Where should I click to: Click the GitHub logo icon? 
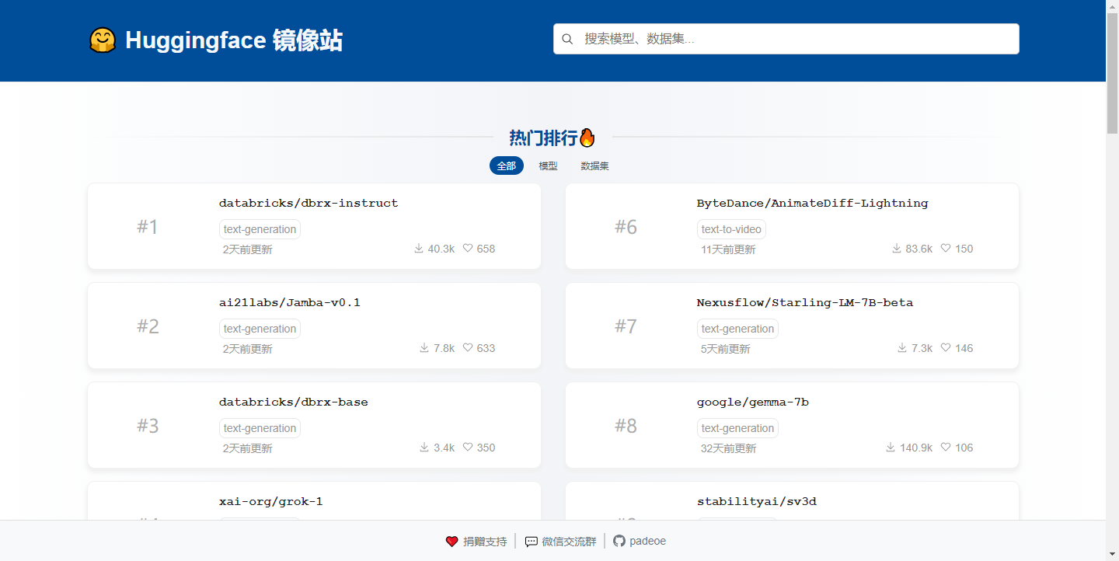(x=619, y=541)
